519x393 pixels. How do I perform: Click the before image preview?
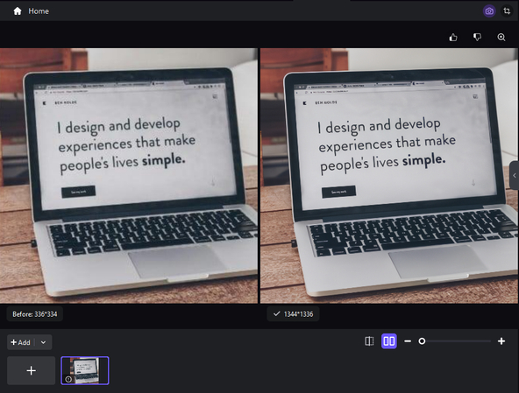coord(129,176)
